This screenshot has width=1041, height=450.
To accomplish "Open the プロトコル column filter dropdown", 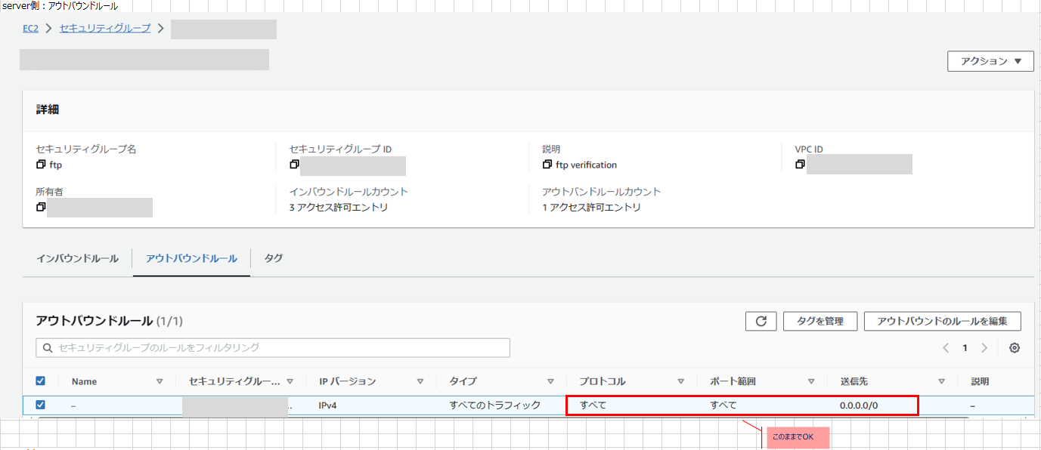I will coord(682,381).
